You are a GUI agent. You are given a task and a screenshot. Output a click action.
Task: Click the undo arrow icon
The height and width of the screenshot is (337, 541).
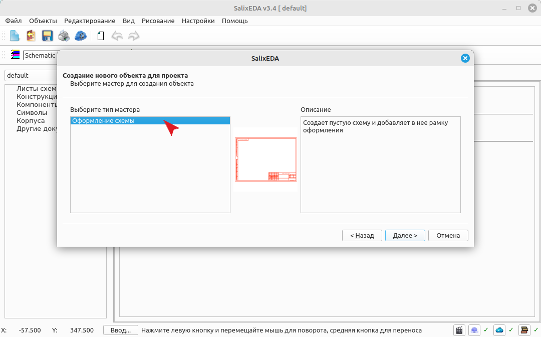tap(117, 36)
